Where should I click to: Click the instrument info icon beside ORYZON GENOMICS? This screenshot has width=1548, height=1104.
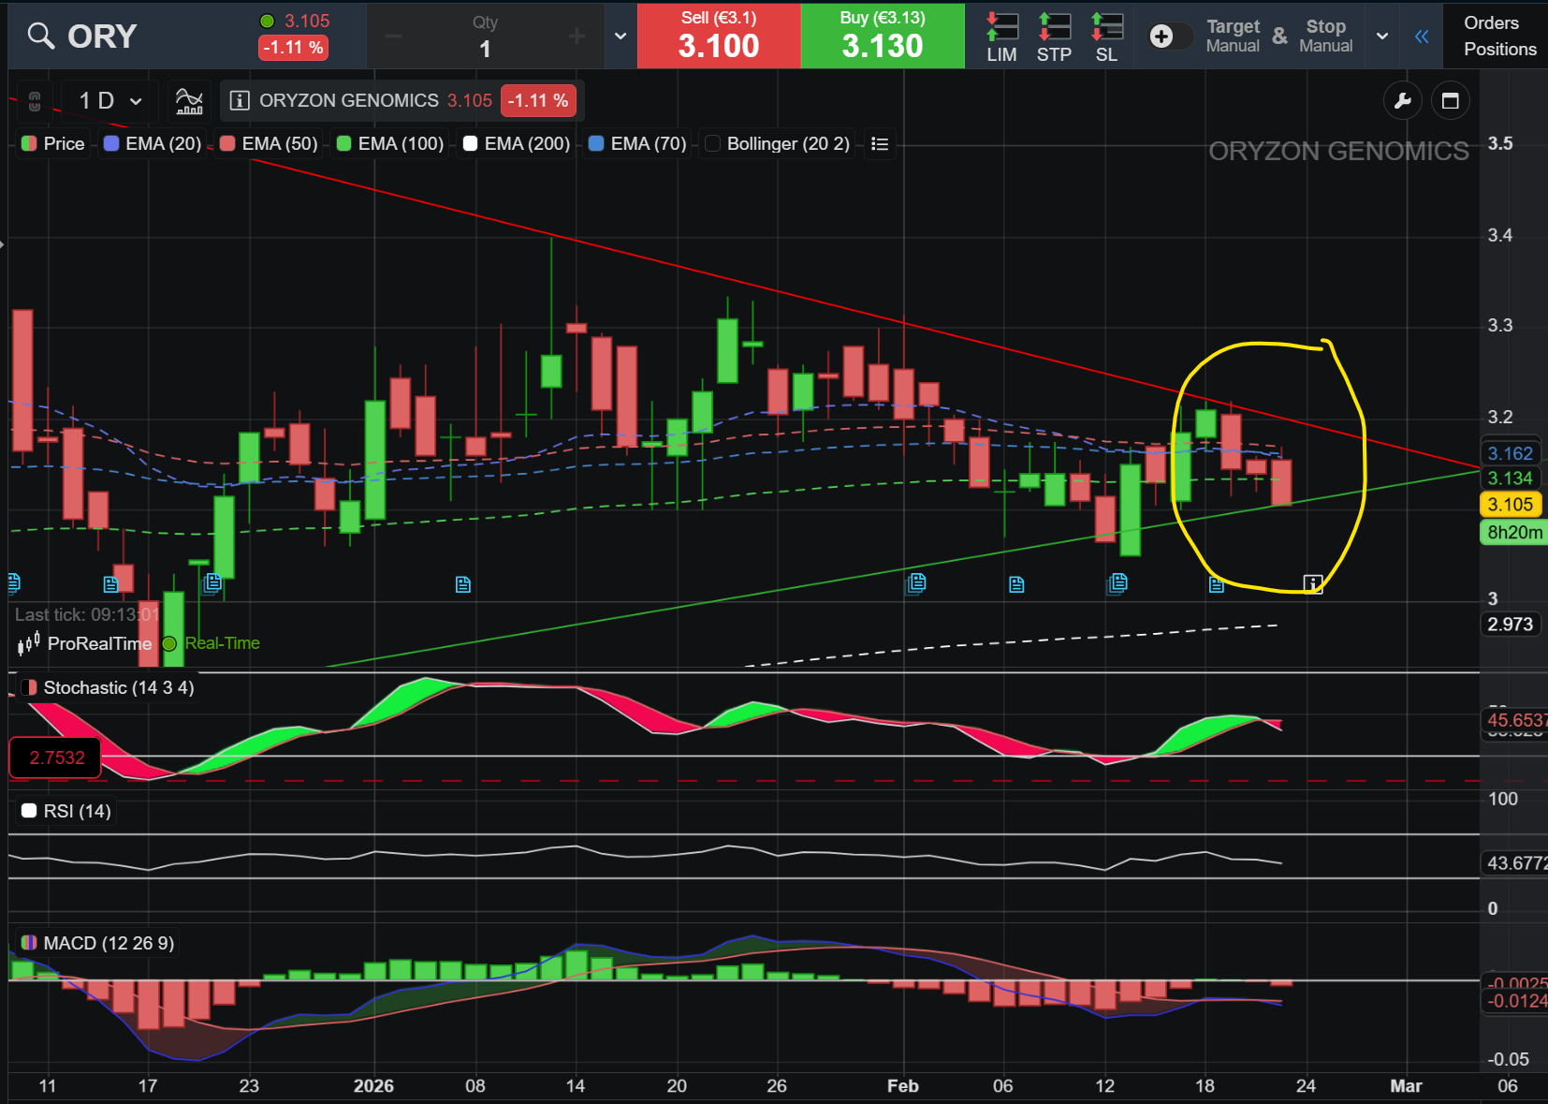point(240,100)
